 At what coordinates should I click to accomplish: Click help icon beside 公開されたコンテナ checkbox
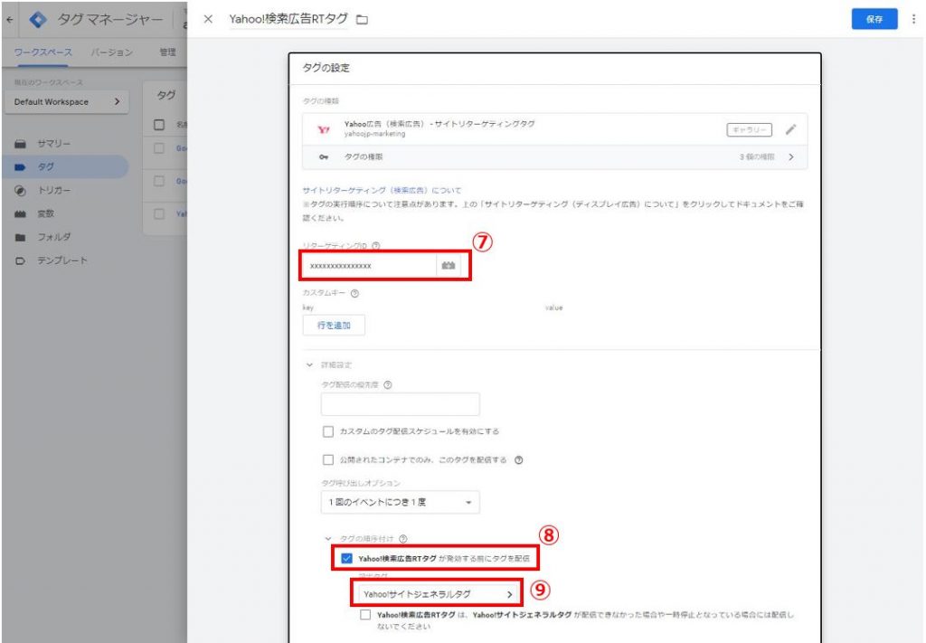click(518, 460)
